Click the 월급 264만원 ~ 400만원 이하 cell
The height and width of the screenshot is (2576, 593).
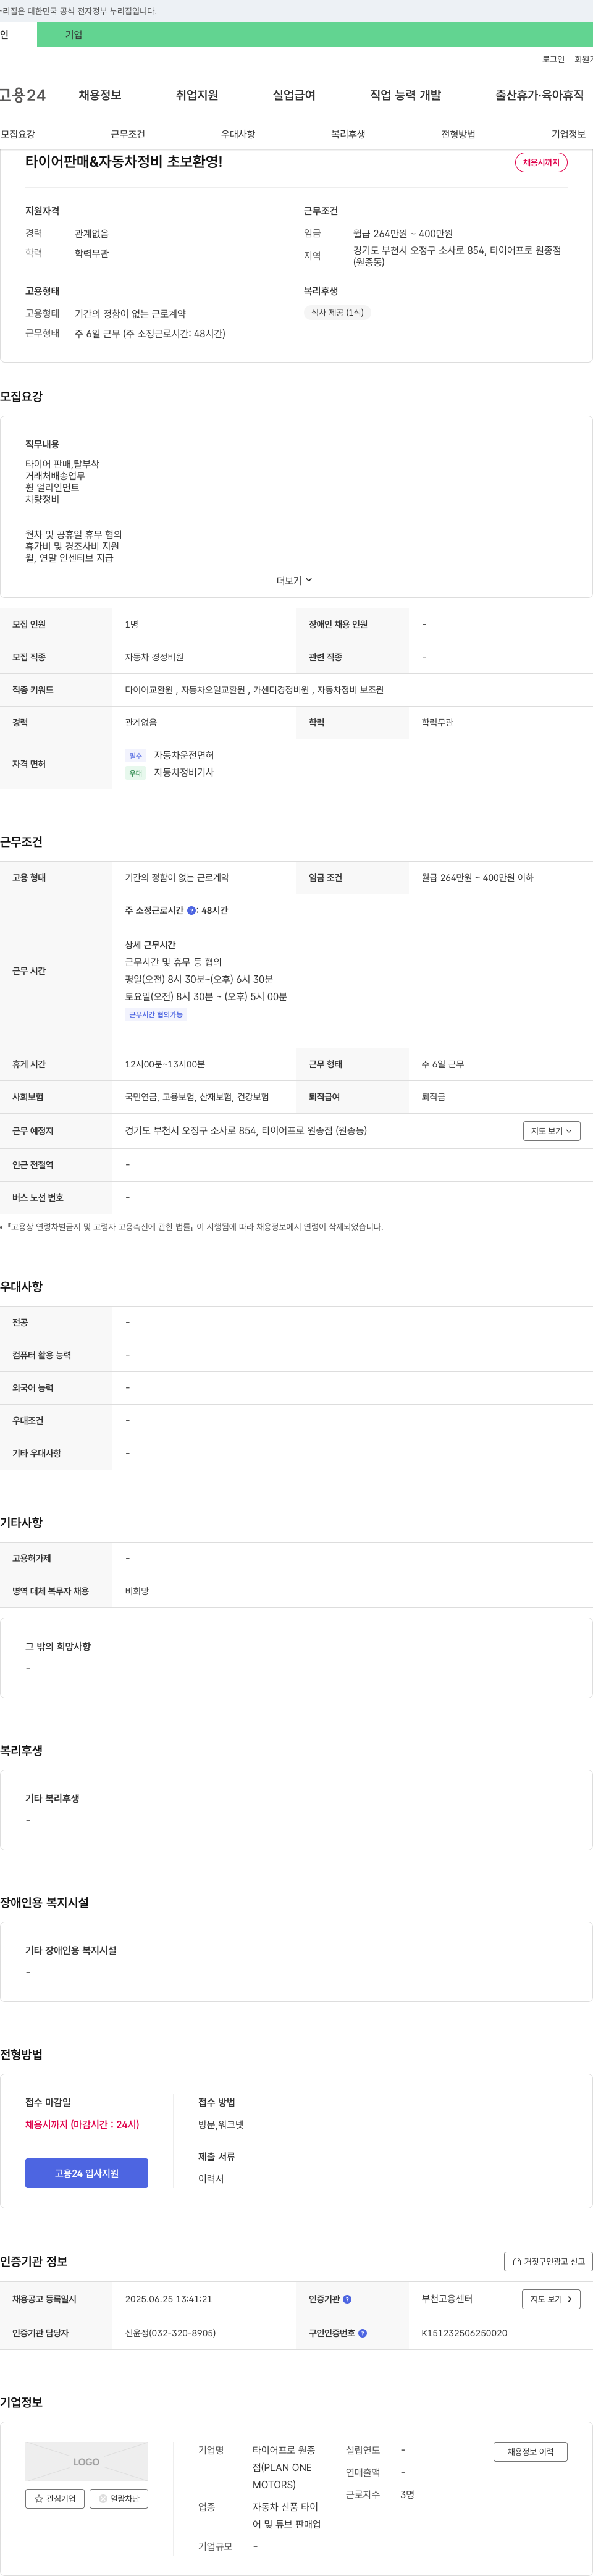(x=477, y=878)
